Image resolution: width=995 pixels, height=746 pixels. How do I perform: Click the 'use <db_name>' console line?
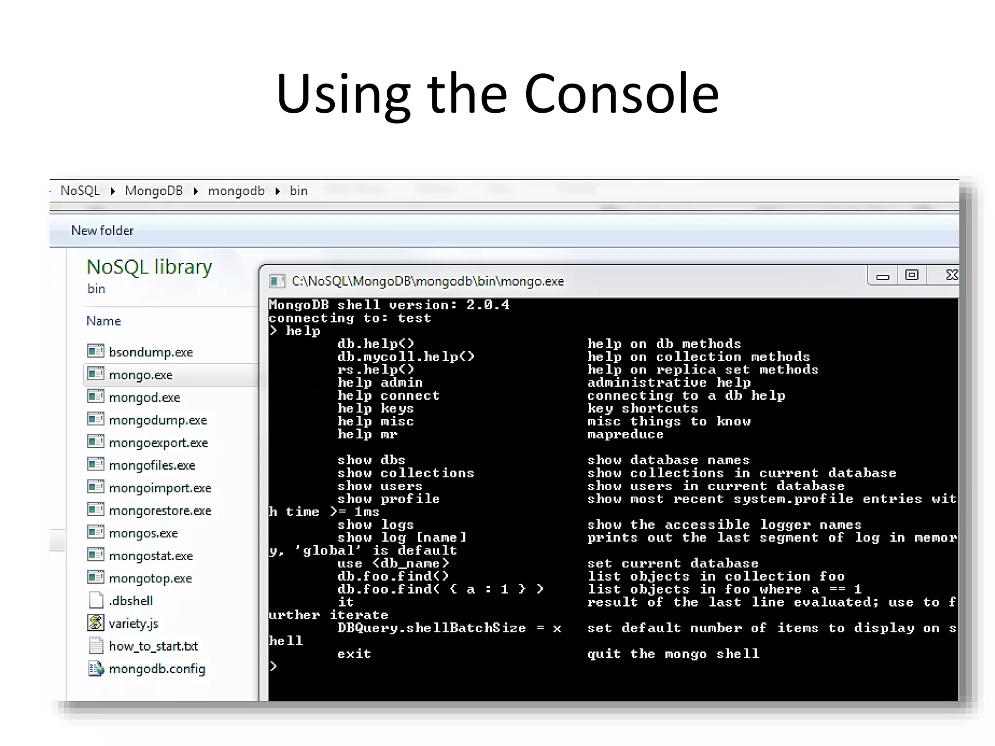(x=394, y=563)
